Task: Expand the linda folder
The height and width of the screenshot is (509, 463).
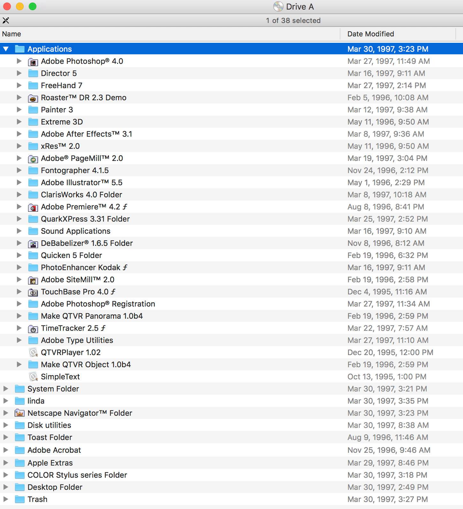Action: 6,401
